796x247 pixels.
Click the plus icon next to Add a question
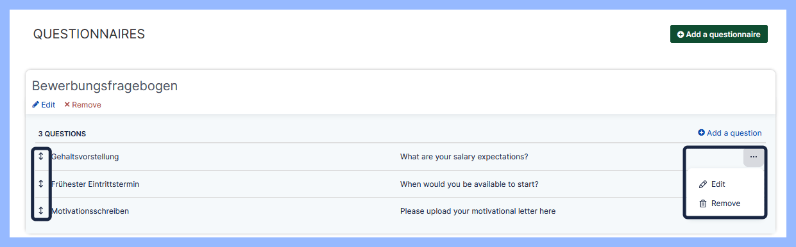tap(701, 133)
